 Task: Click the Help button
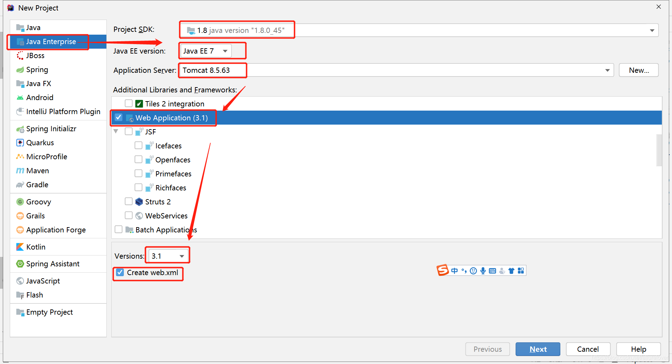pos(638,349)
